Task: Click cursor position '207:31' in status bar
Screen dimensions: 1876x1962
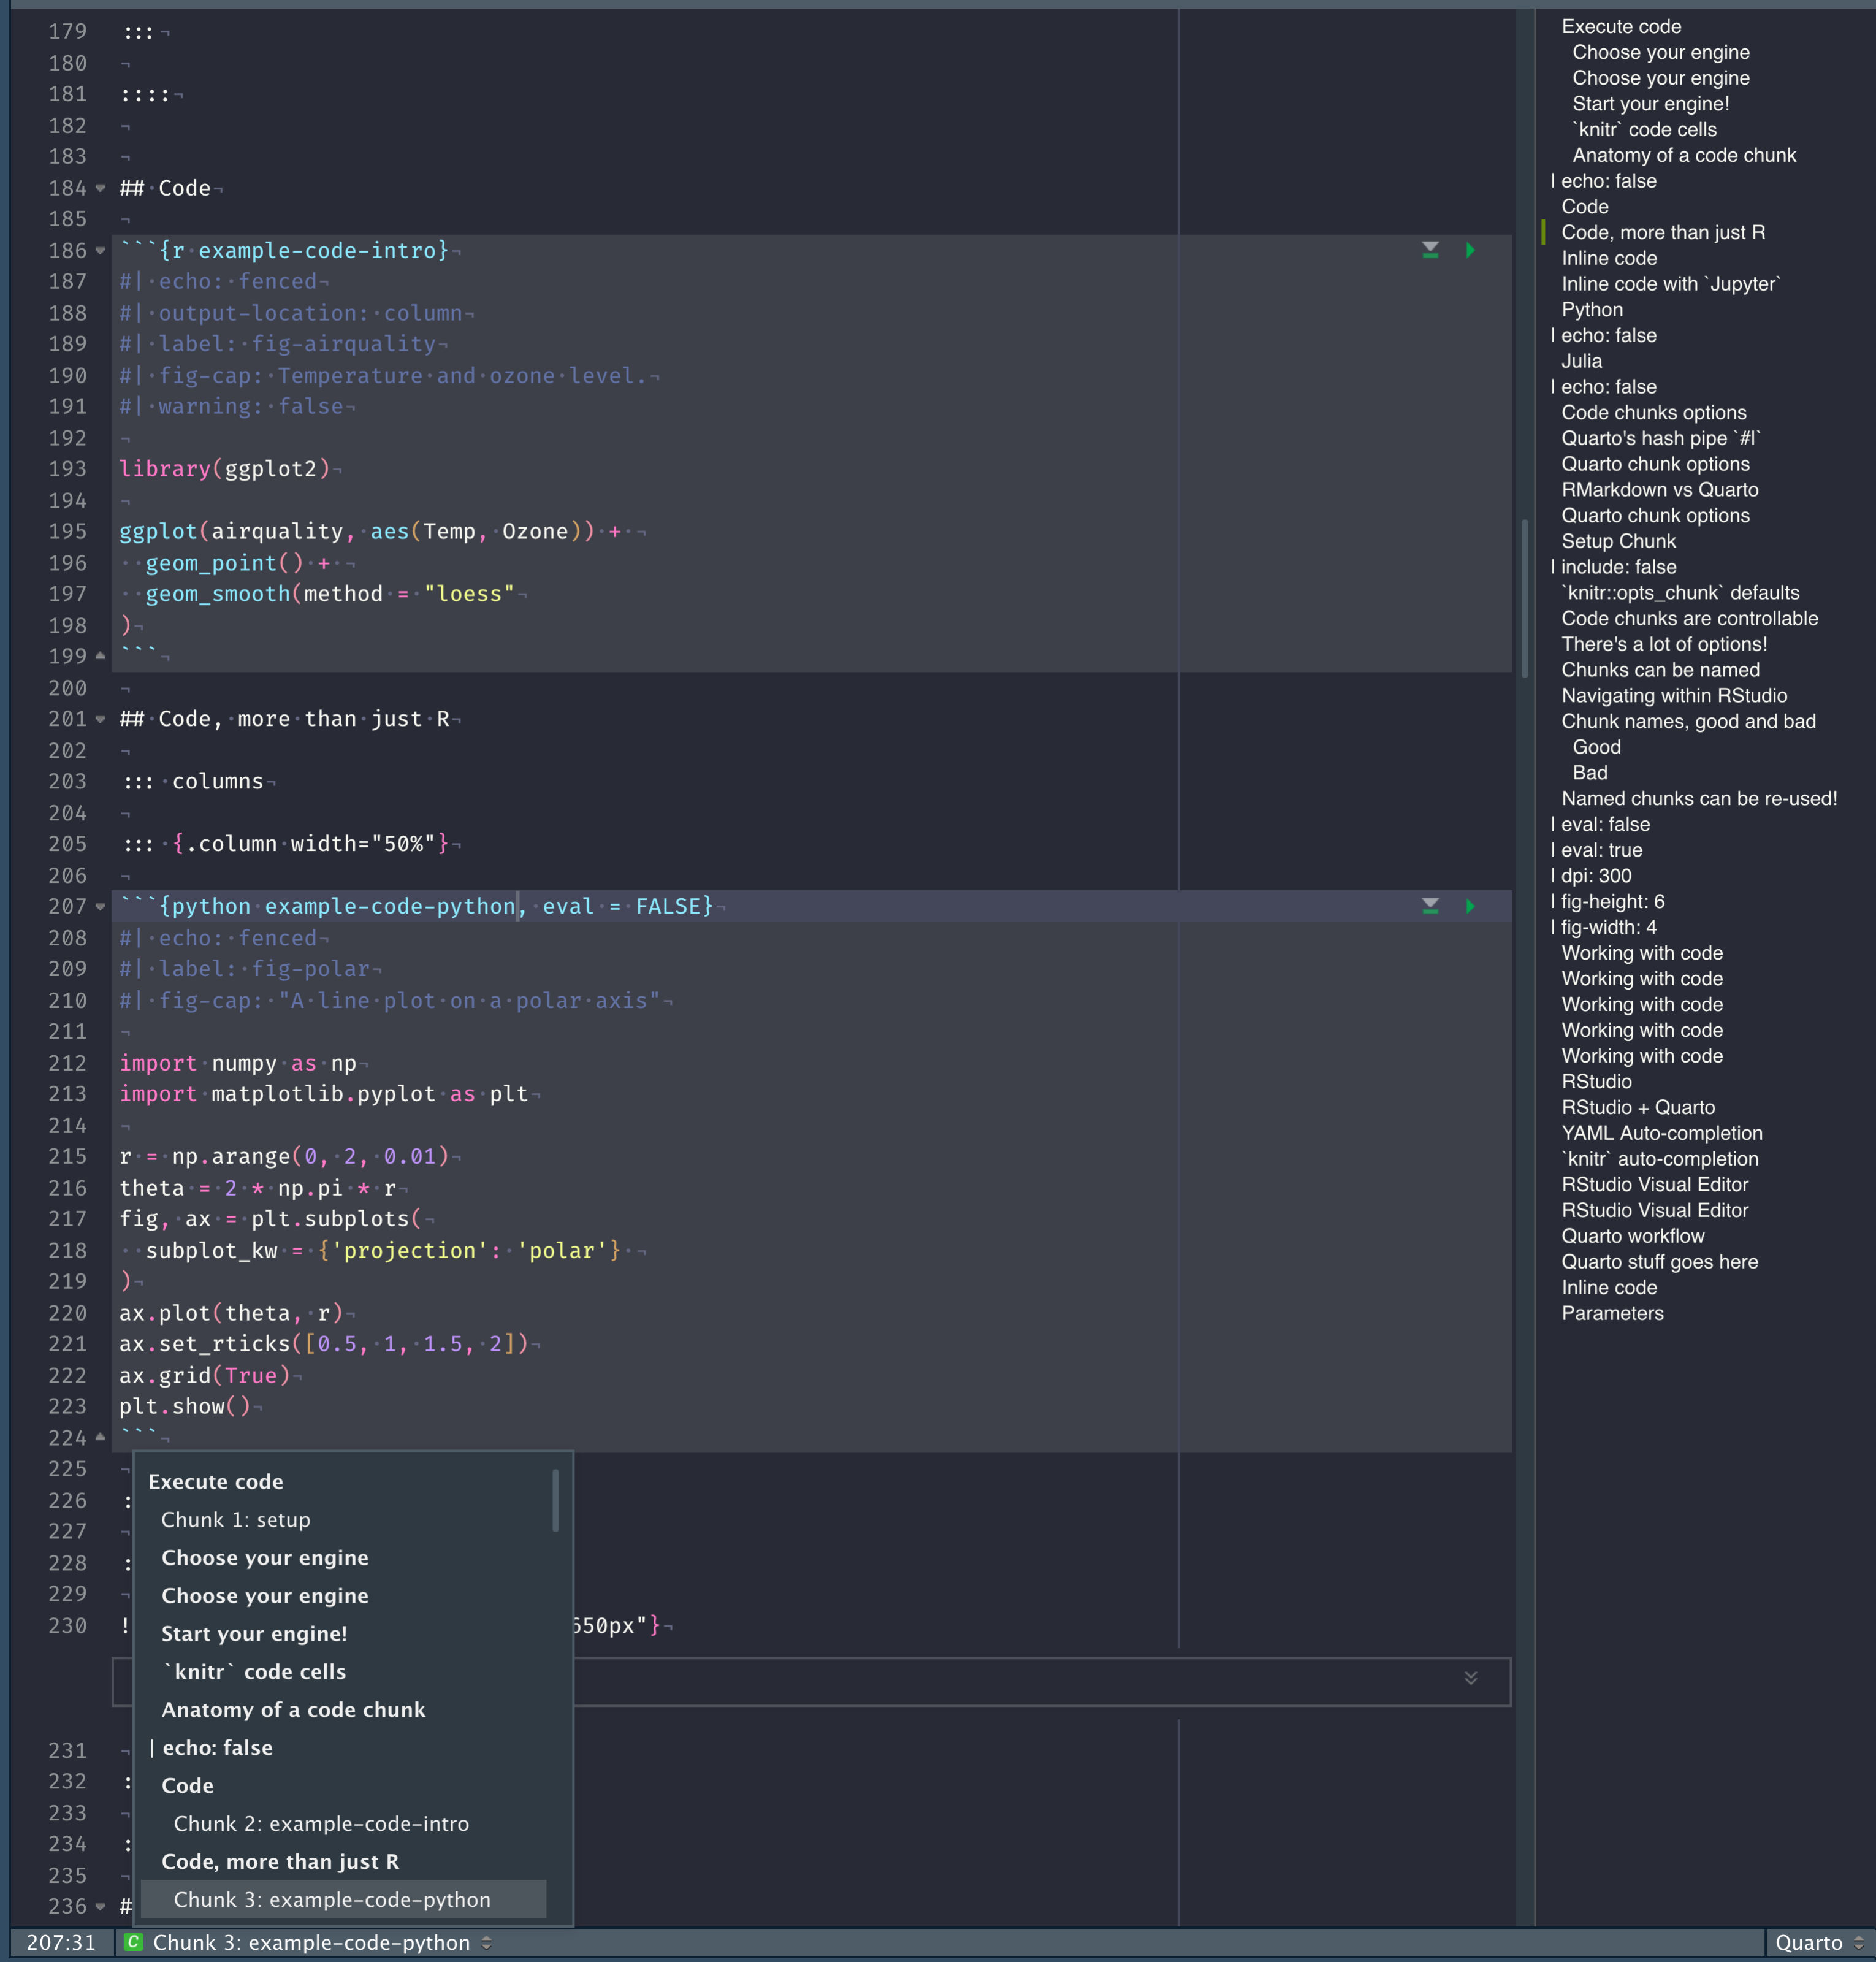Action: point(61,1941)
